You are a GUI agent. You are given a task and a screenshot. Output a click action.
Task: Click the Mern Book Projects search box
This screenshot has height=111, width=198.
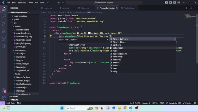[x=104, y=2]
